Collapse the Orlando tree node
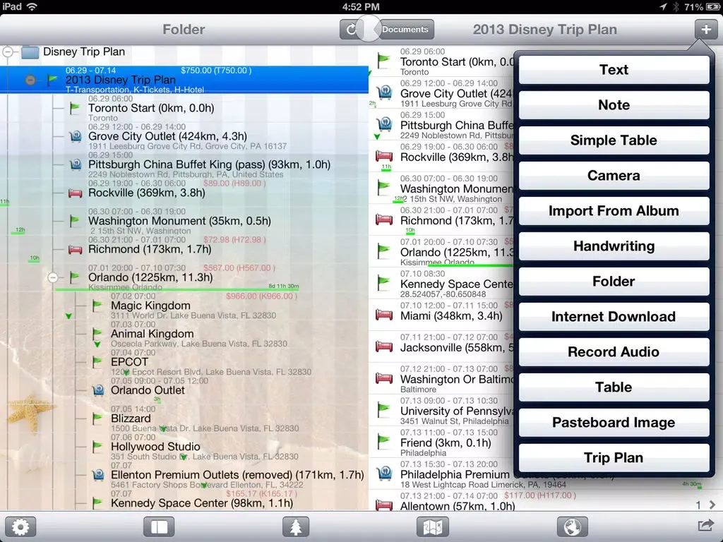 tap(53, 277)
